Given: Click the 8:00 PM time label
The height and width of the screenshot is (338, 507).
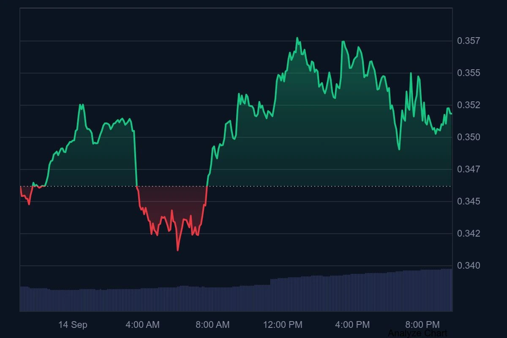Looking at the screenshot, I should (x=422, y=325).
